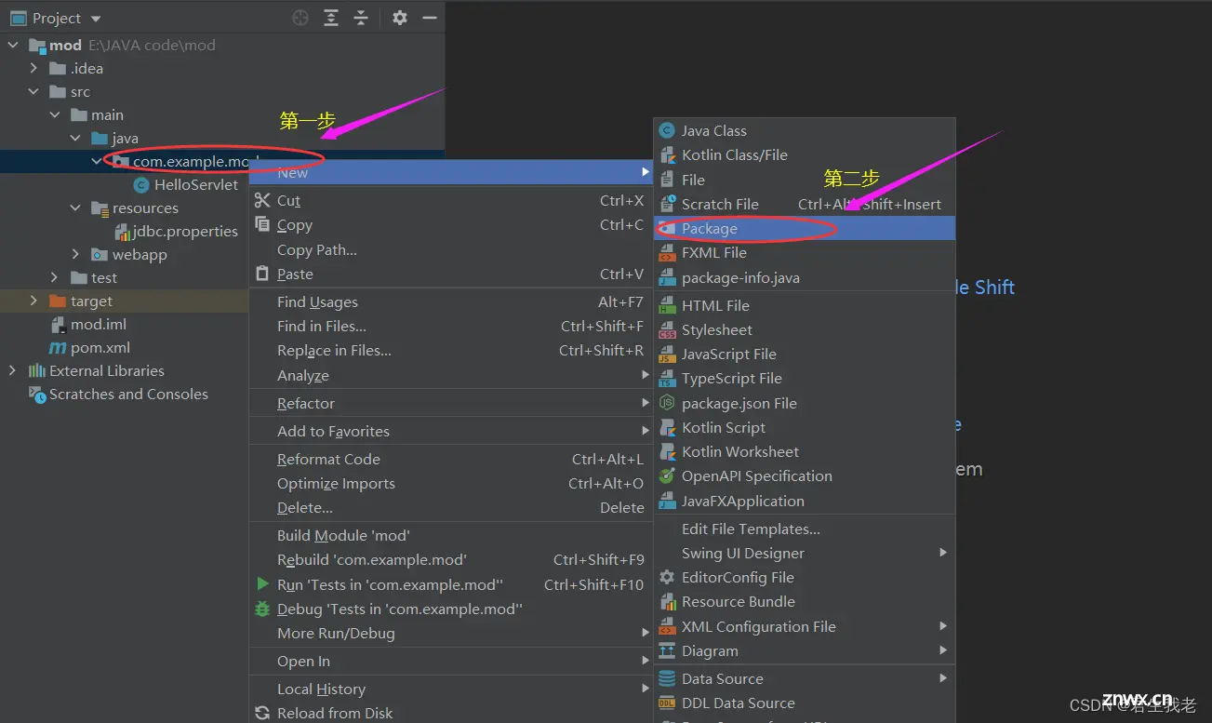Click the TypeScript File icon
The width and height of the screenshot is (1212, 723).
pyautogui.click(x=666, y=378)
